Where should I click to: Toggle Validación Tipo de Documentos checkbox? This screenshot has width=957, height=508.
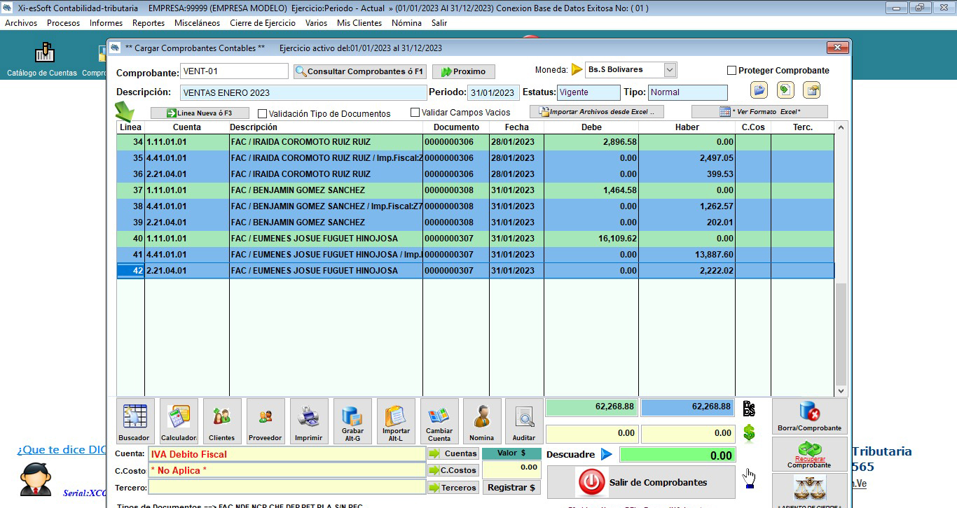(263, 113)
